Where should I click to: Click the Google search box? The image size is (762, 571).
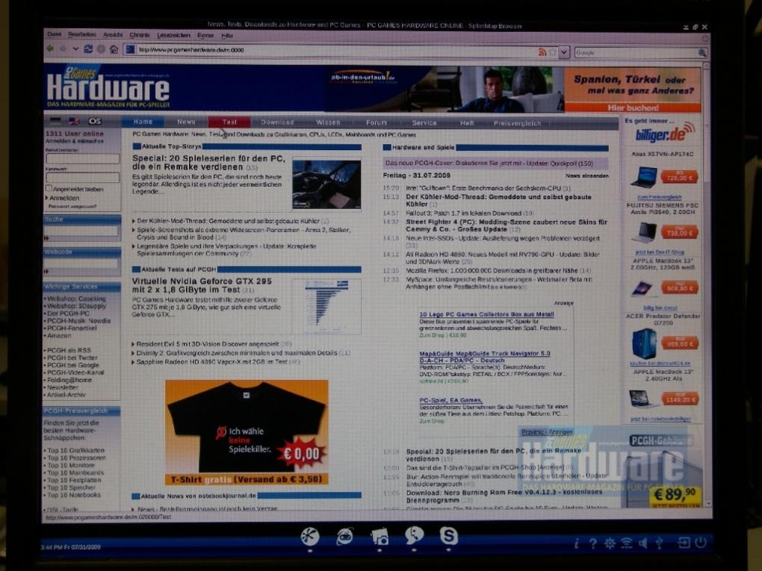(636, 52)
